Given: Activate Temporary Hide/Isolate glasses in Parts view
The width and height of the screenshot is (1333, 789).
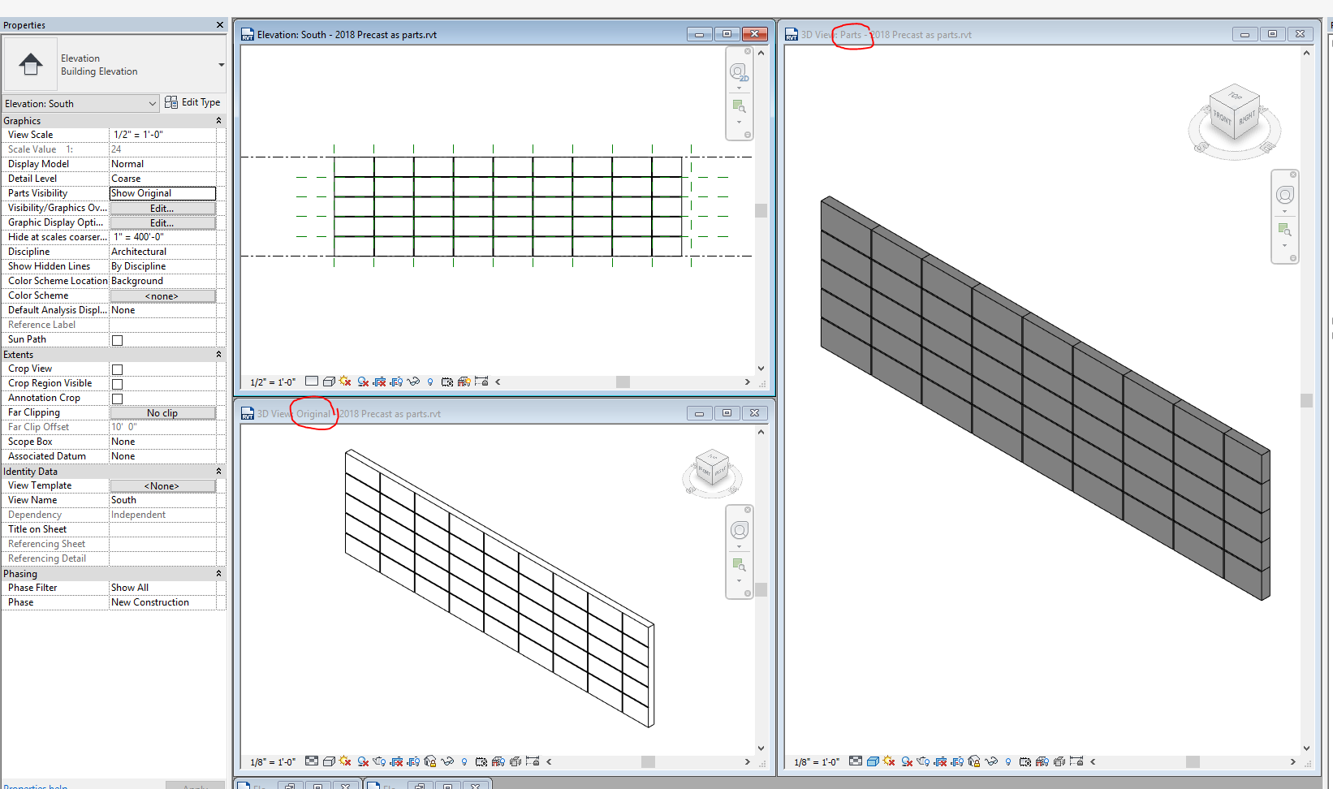Looking at the screenshot, I should [993, 761].
